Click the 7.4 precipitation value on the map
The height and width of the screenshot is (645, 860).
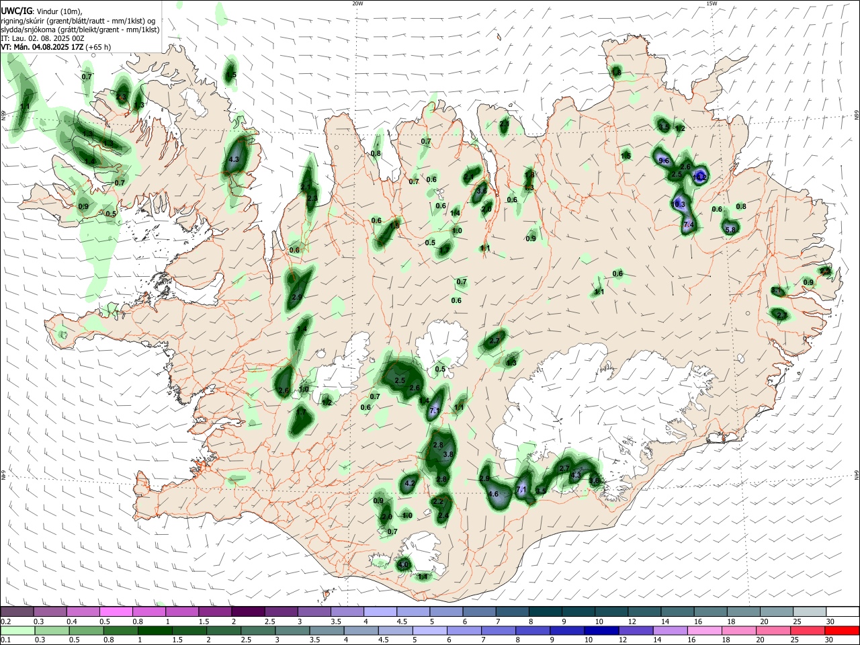coord(688,224)
